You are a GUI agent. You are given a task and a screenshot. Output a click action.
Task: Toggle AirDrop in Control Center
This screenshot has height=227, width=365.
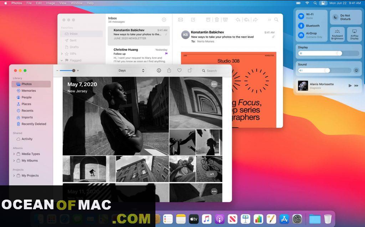pyautogui.click(x=301, y=35)
